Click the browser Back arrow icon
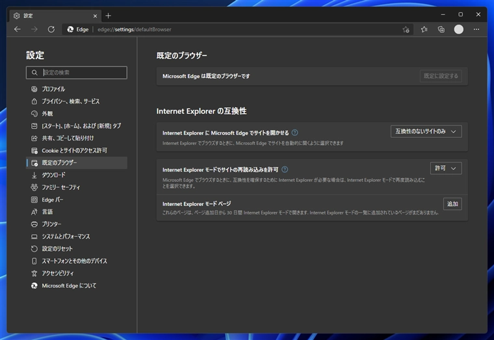Image resolution: width=494 pixels, height=340 pixels. point(18,29)
